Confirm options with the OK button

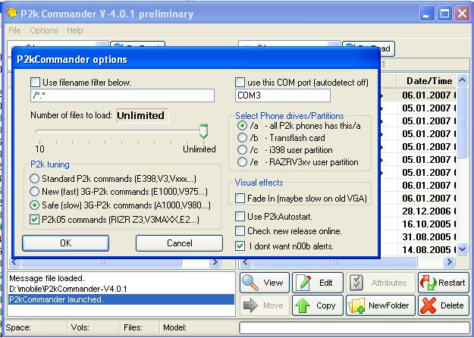(x=65, y=243)
